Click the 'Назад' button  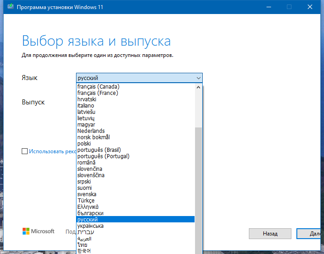coord(270,234)
